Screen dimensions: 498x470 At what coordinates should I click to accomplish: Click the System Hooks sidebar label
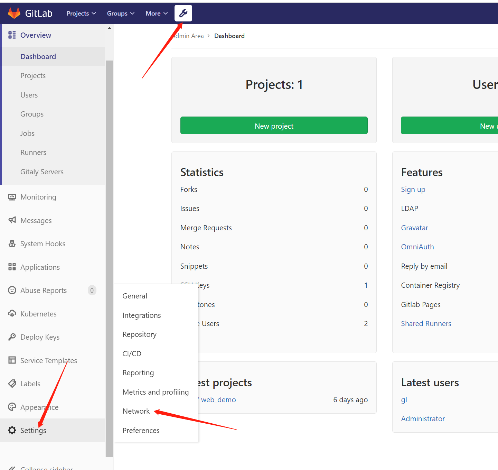click(x=43, y=243)
